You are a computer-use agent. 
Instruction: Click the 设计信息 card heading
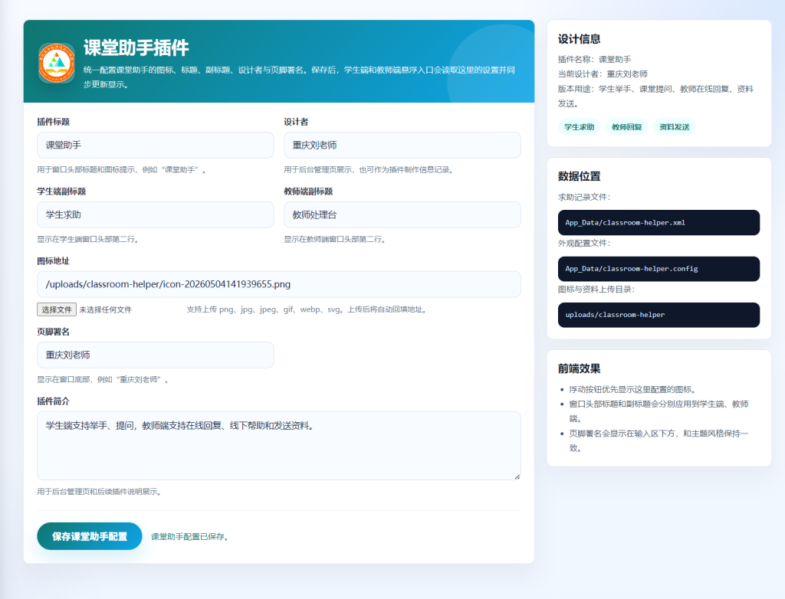pyautogui.click(x=580, y=39)
